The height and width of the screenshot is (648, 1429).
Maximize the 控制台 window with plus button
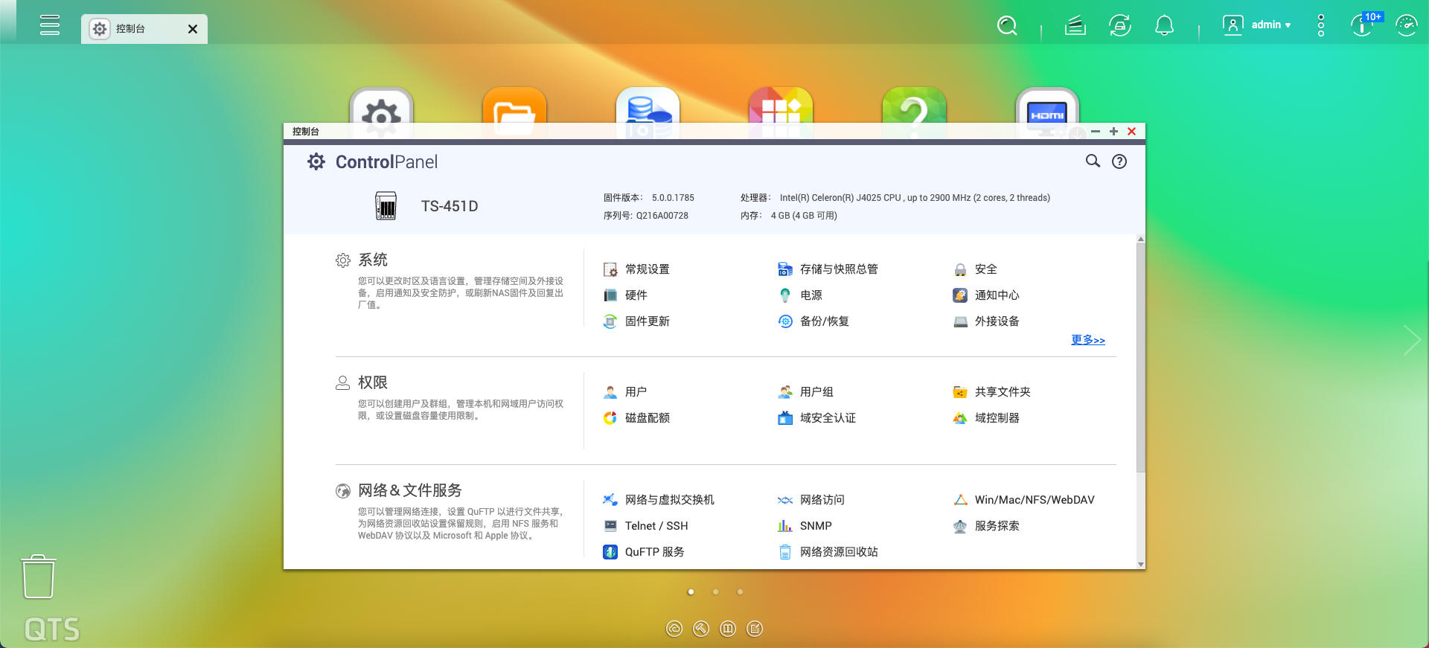[x=1113, y=131]
